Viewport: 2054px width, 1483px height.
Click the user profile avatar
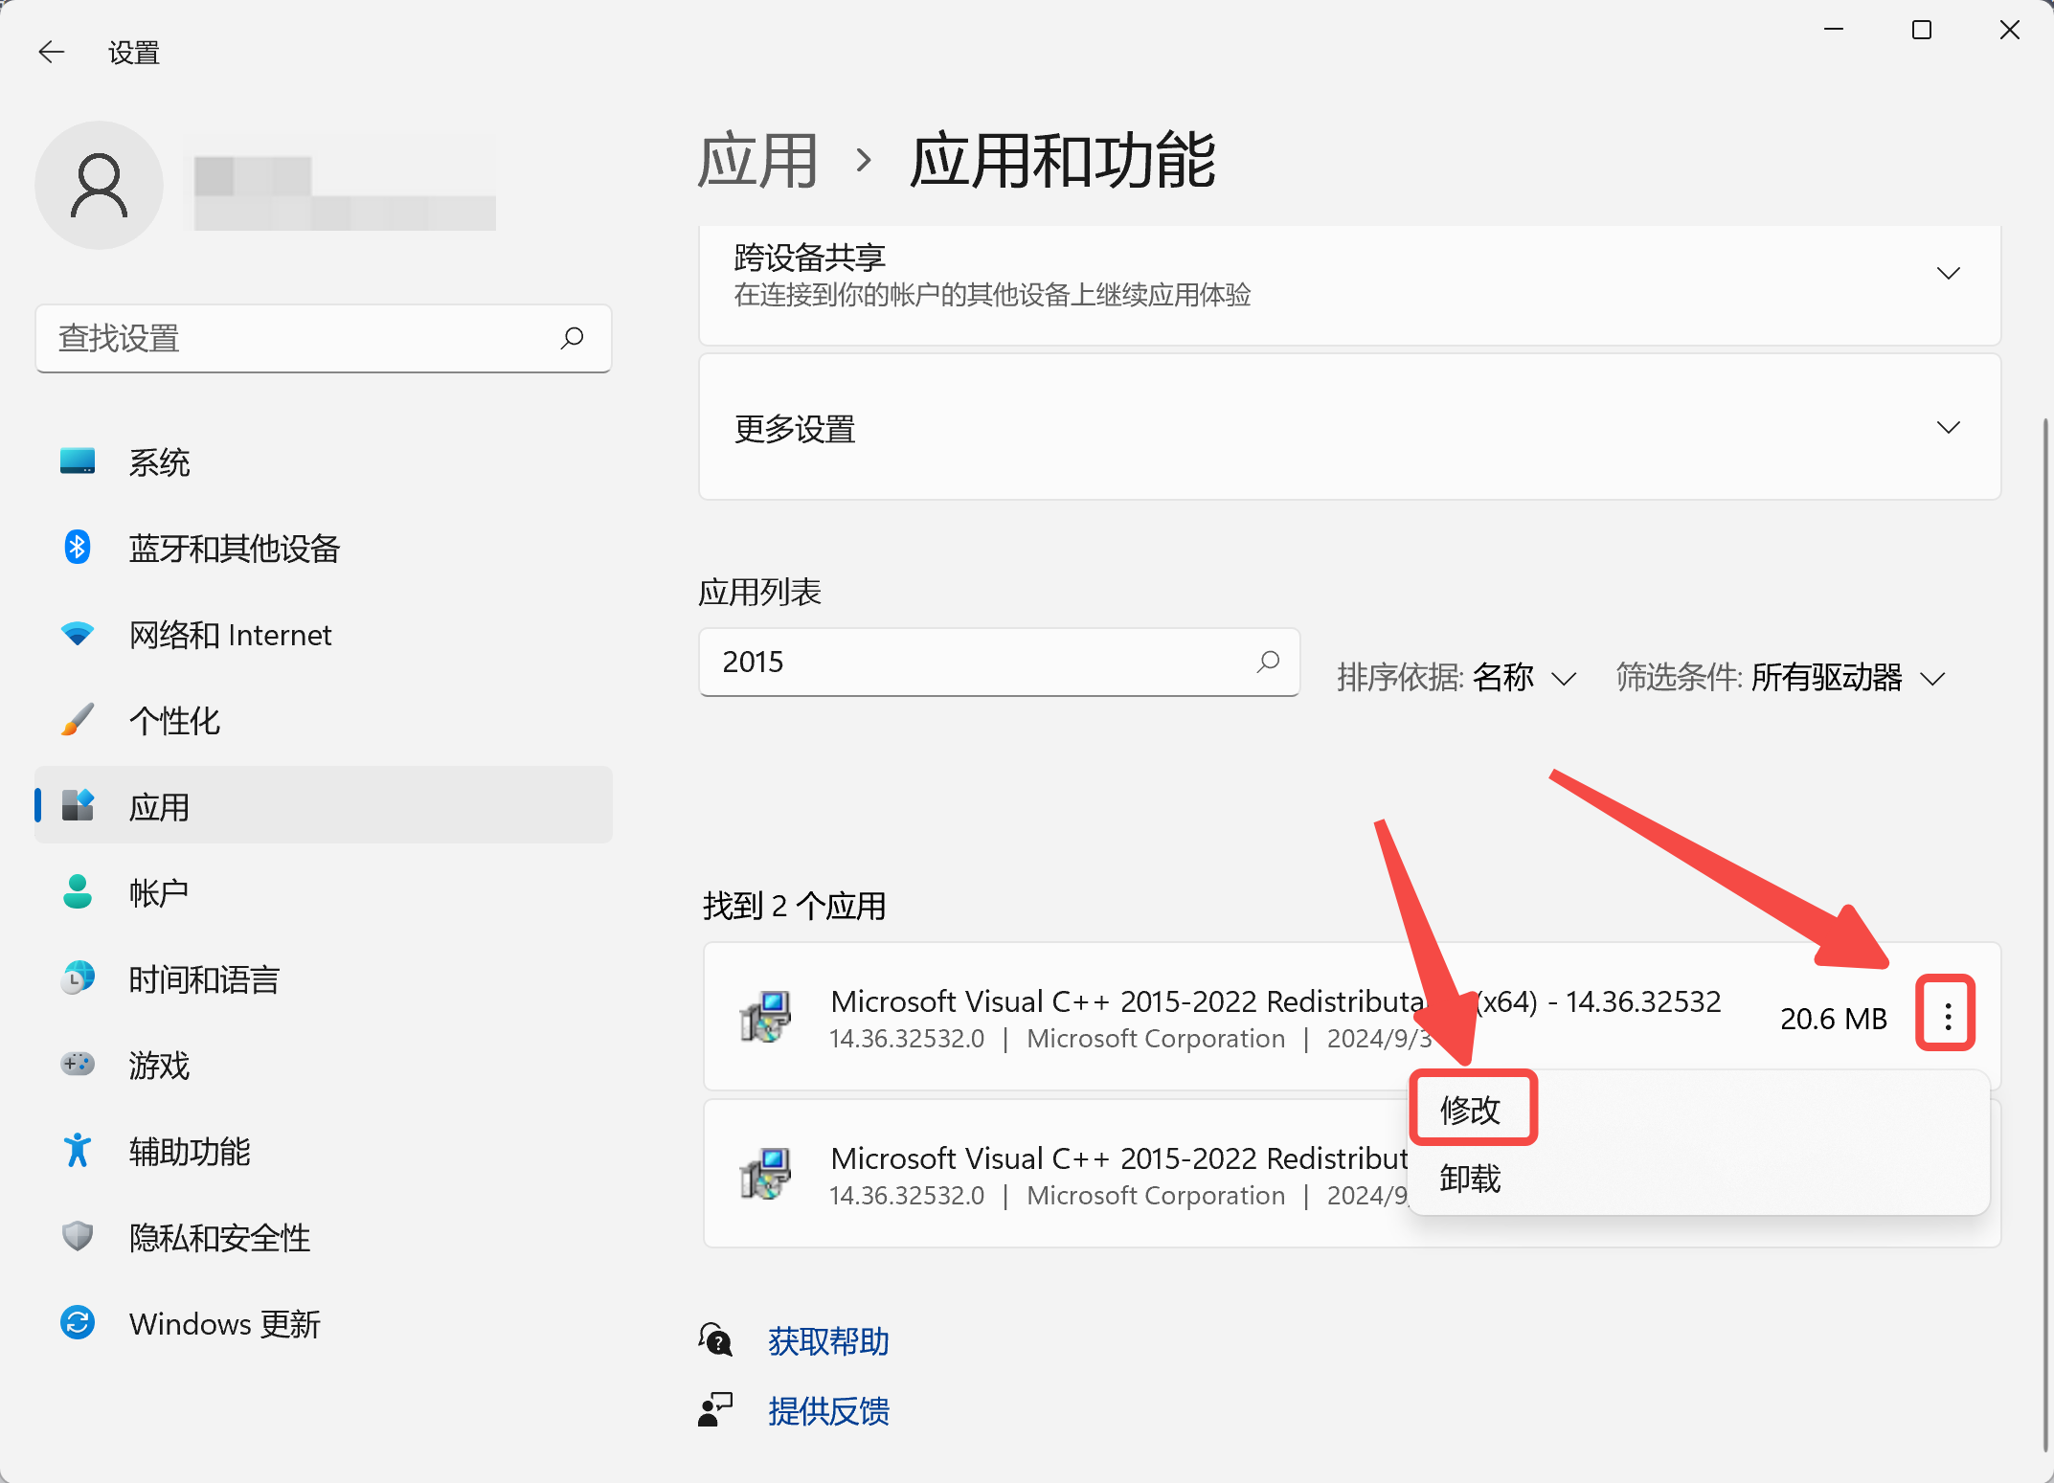pyautogui.click(x=99, y=185)
